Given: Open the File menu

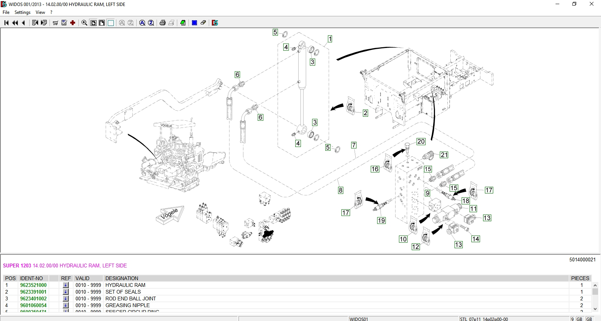Looking at the screenshot, I should tap(6, 12).
